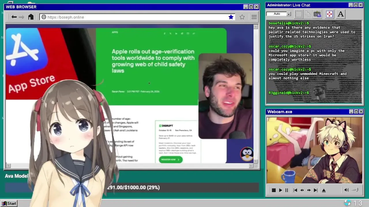Click the green Register Now button
The height and width of the screenshot is (207, 369).
click(x=170, y=160)
